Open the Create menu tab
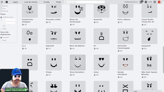This screenshot has width=164, height=92. tap(47, 2)
